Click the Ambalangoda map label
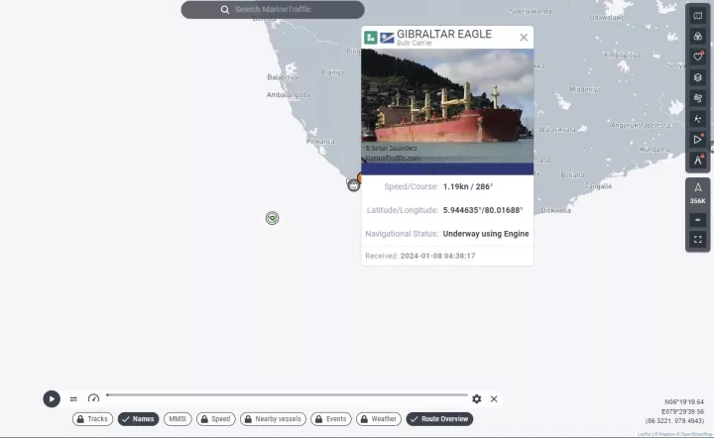The height and width of the screenshot is (438, 714). [x=288, y=94]
